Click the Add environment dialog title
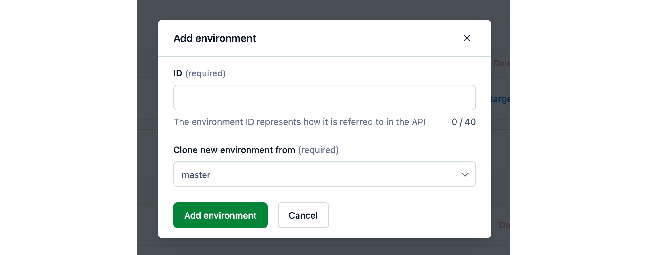This screenshot has height=255, width=652. 214,38
